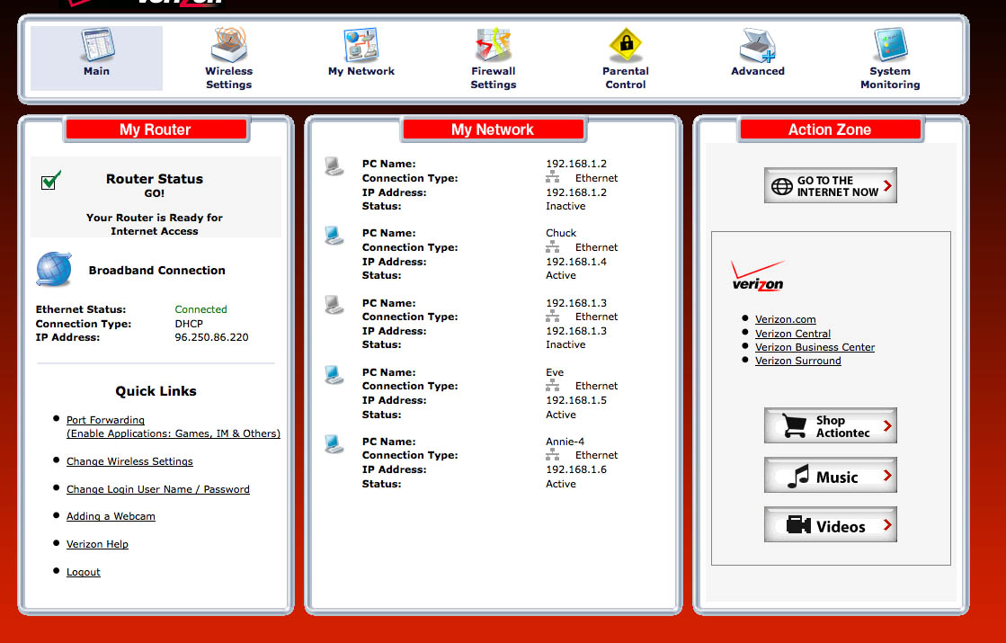
Task: Select the computer icon for 192.168.1.2
Action: [x=334, y=165]
